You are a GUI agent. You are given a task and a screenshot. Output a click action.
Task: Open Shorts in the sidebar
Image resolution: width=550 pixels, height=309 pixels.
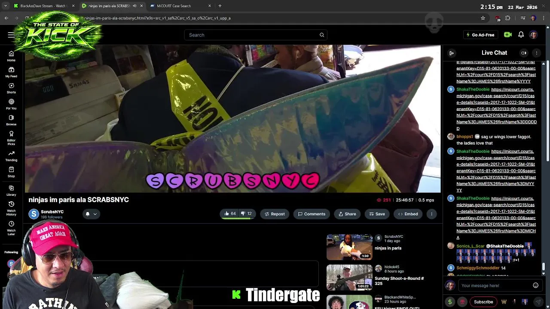[x=11, y=88]
